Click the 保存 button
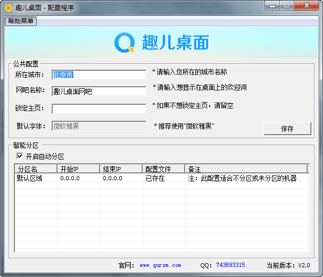Screen dimensions: 323x277 coord(287,129)
